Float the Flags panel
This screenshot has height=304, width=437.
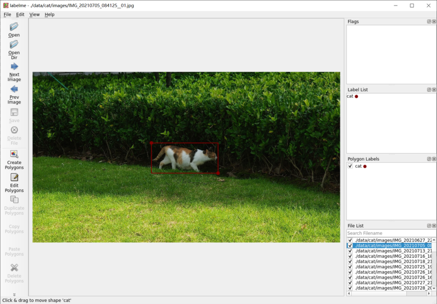coord(429,21)
